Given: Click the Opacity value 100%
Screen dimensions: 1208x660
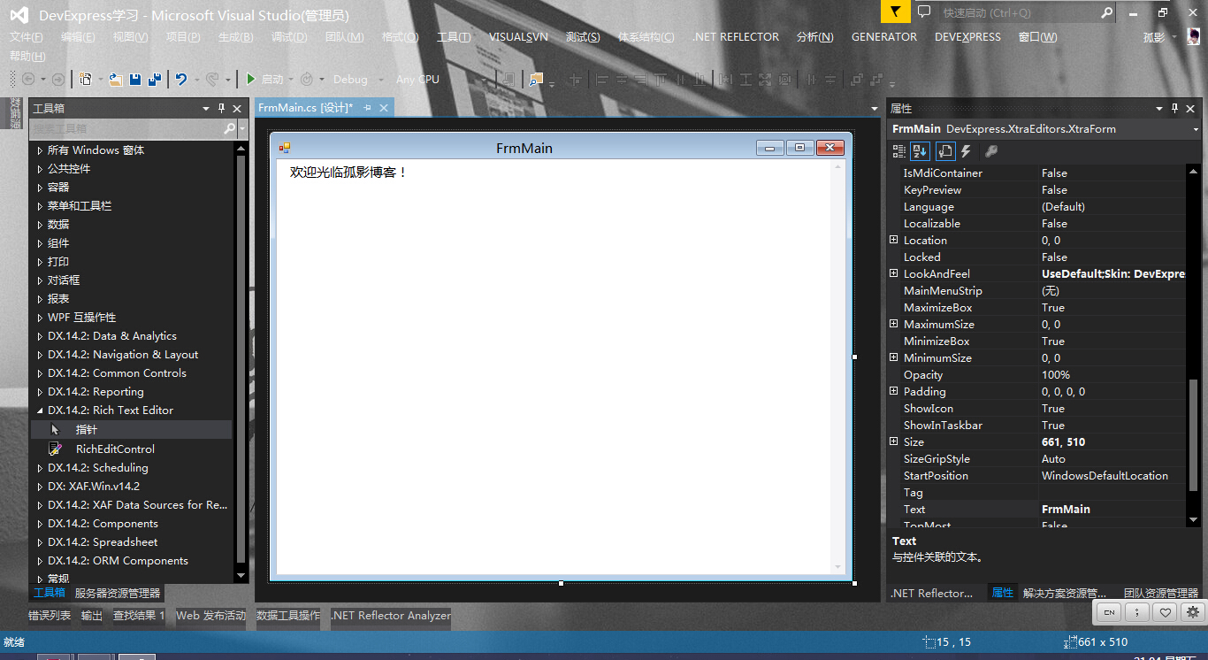Looking at the screenshot, I should [1112, 374].
